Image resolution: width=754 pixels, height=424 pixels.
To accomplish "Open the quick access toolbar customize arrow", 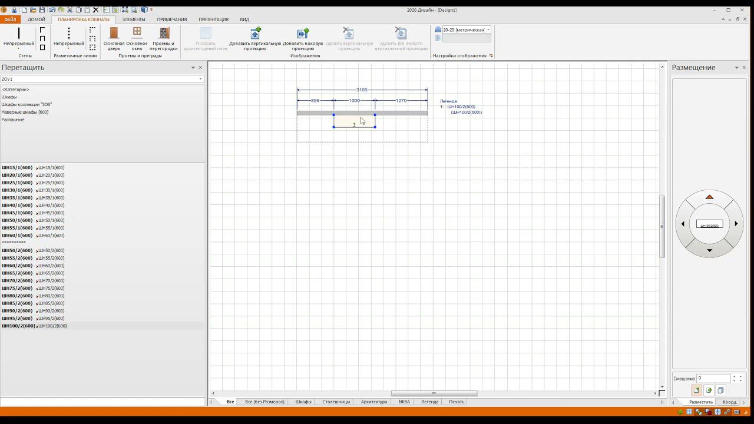I will (x=151, y=10).
